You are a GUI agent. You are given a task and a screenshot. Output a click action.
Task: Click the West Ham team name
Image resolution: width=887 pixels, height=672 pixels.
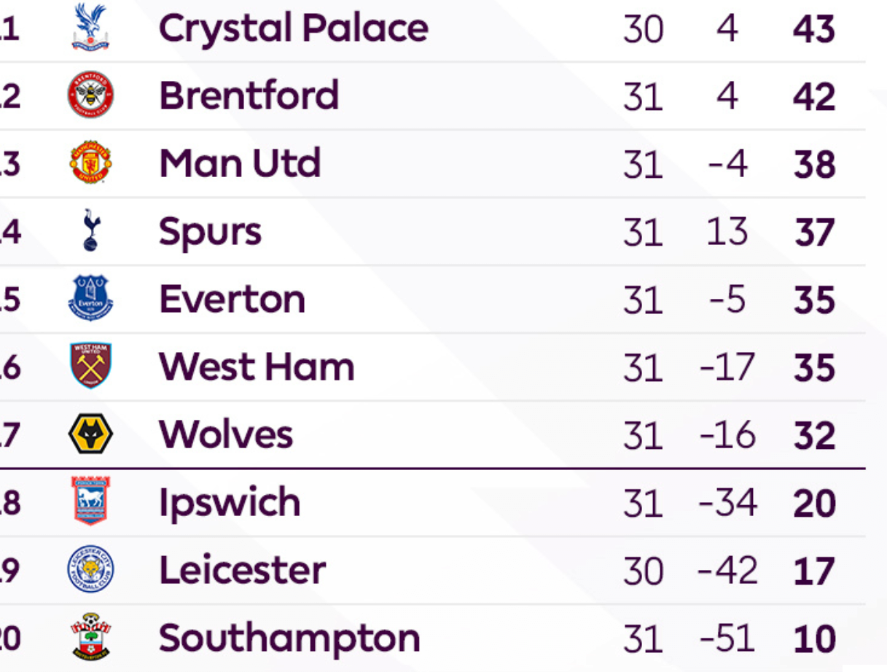257,367
